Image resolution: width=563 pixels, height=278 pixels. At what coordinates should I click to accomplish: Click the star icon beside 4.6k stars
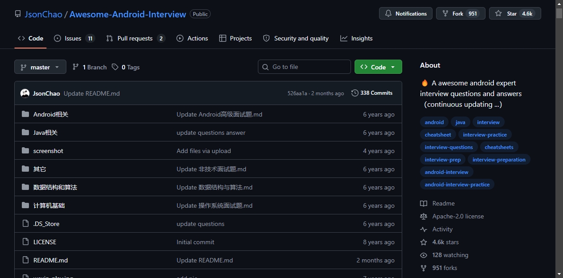point(424,242)
